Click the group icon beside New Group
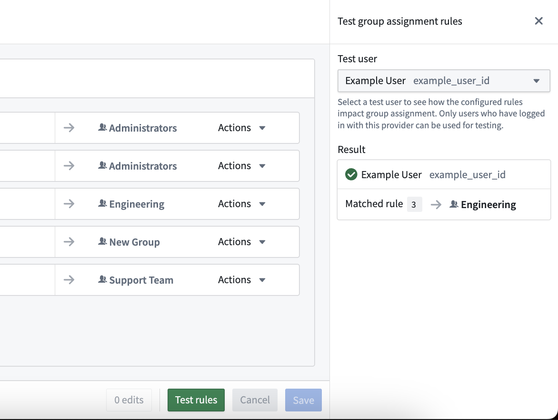Viewport: 558px width, 420px height. click(x=102, y=241)
